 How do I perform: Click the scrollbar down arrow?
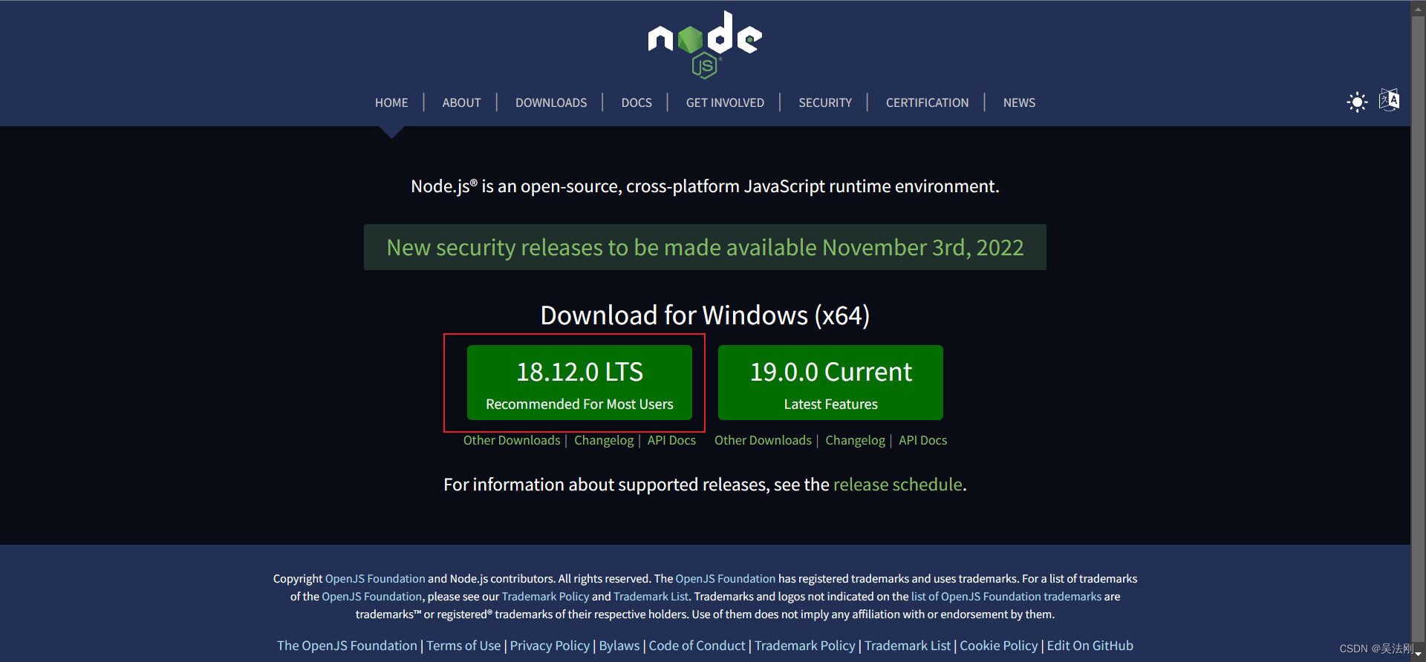pyautogui.click(x=1419, y=654)
